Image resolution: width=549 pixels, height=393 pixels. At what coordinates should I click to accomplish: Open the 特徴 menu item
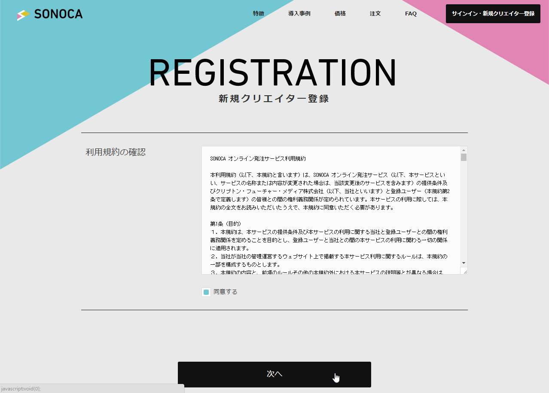click(x=259, y=14)
